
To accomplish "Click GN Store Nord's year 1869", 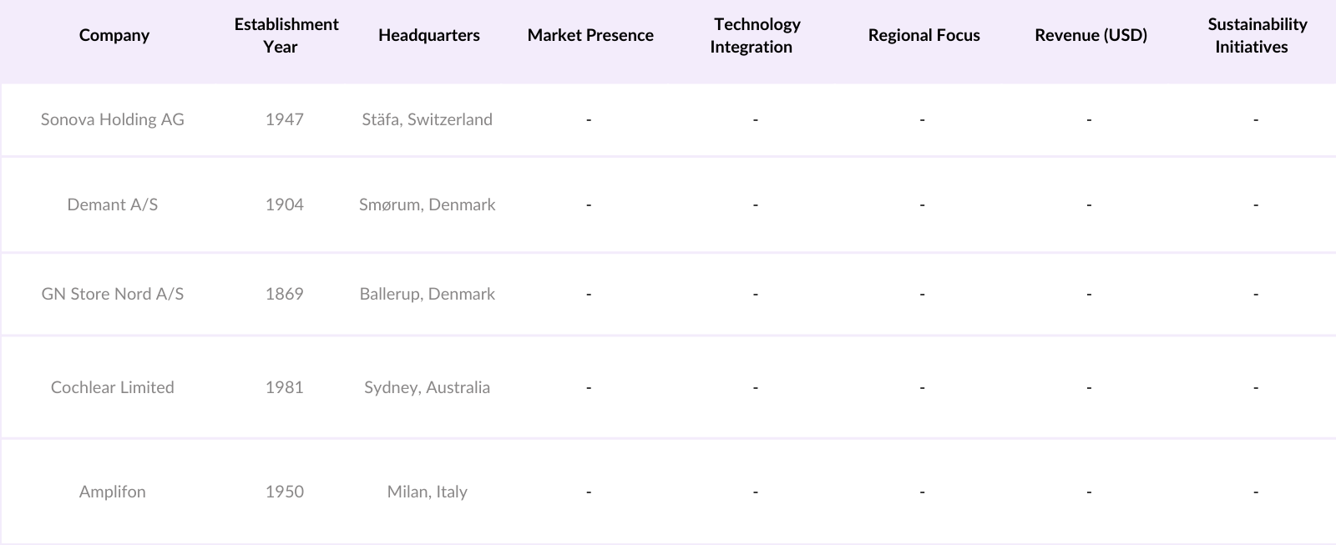I will (x=285, y=294).
